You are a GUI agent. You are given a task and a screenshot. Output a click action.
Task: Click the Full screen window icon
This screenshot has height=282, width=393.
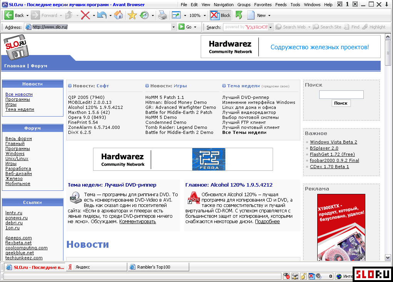click(x=176, y=15)
